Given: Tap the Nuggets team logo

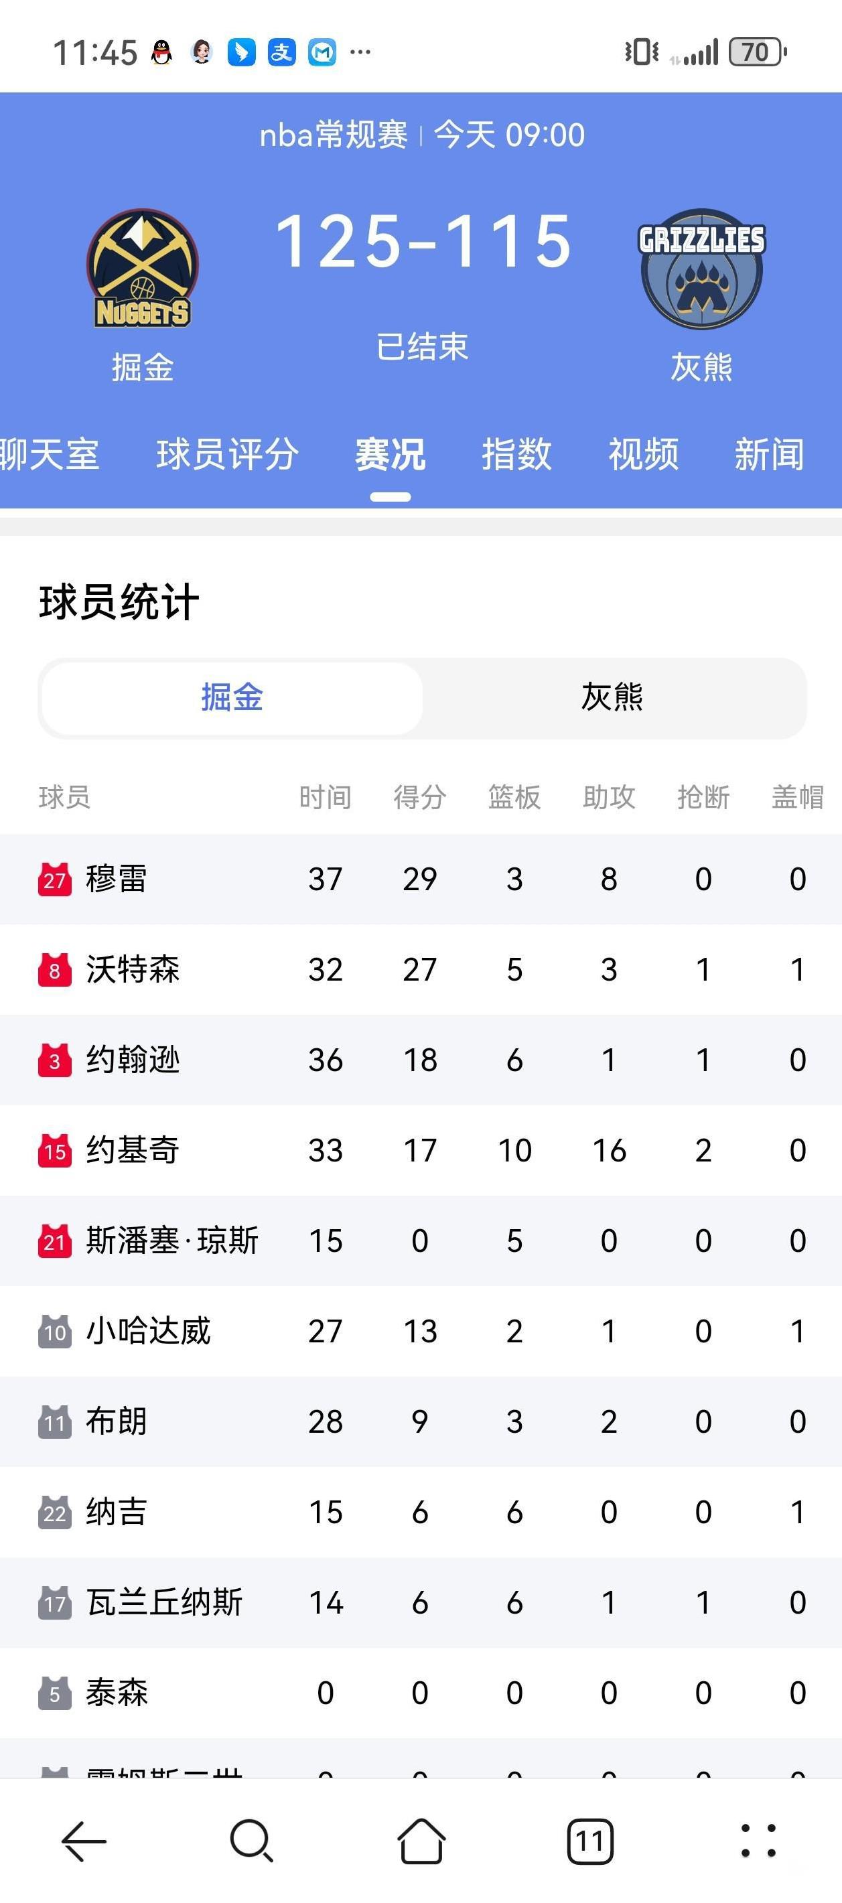Looking at the screenshot, I should point(142,269).
